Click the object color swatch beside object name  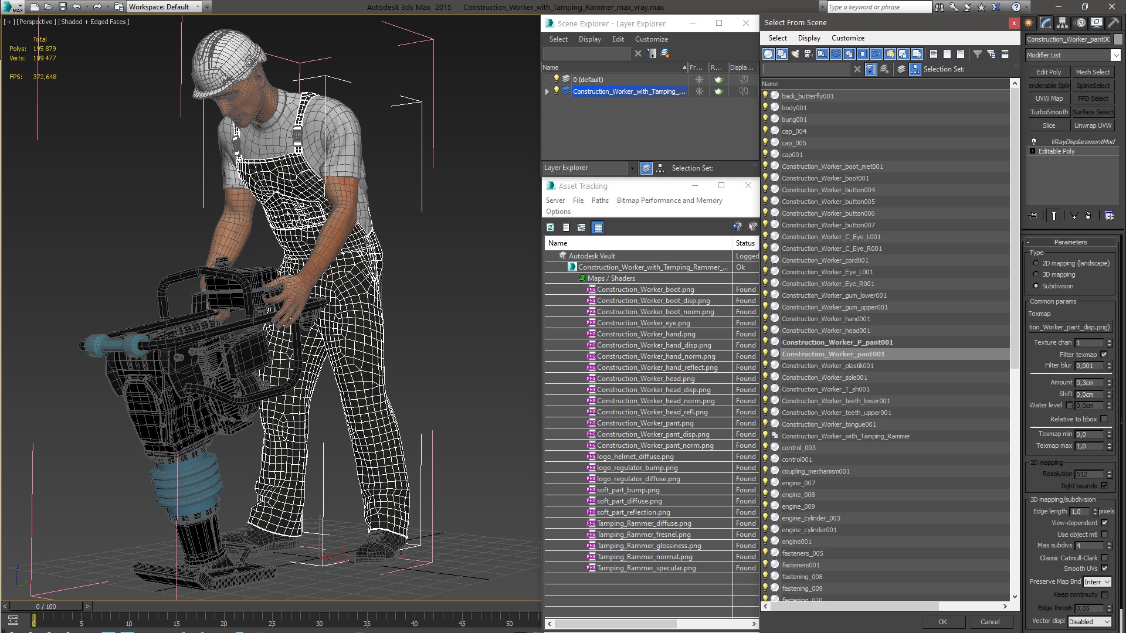(1118, 39)
